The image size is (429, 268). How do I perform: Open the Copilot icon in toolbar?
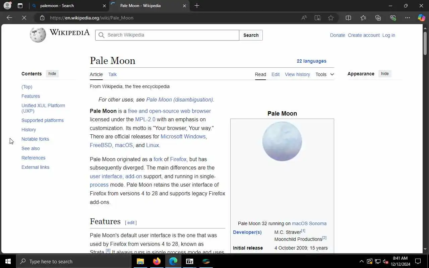(421, 18)
